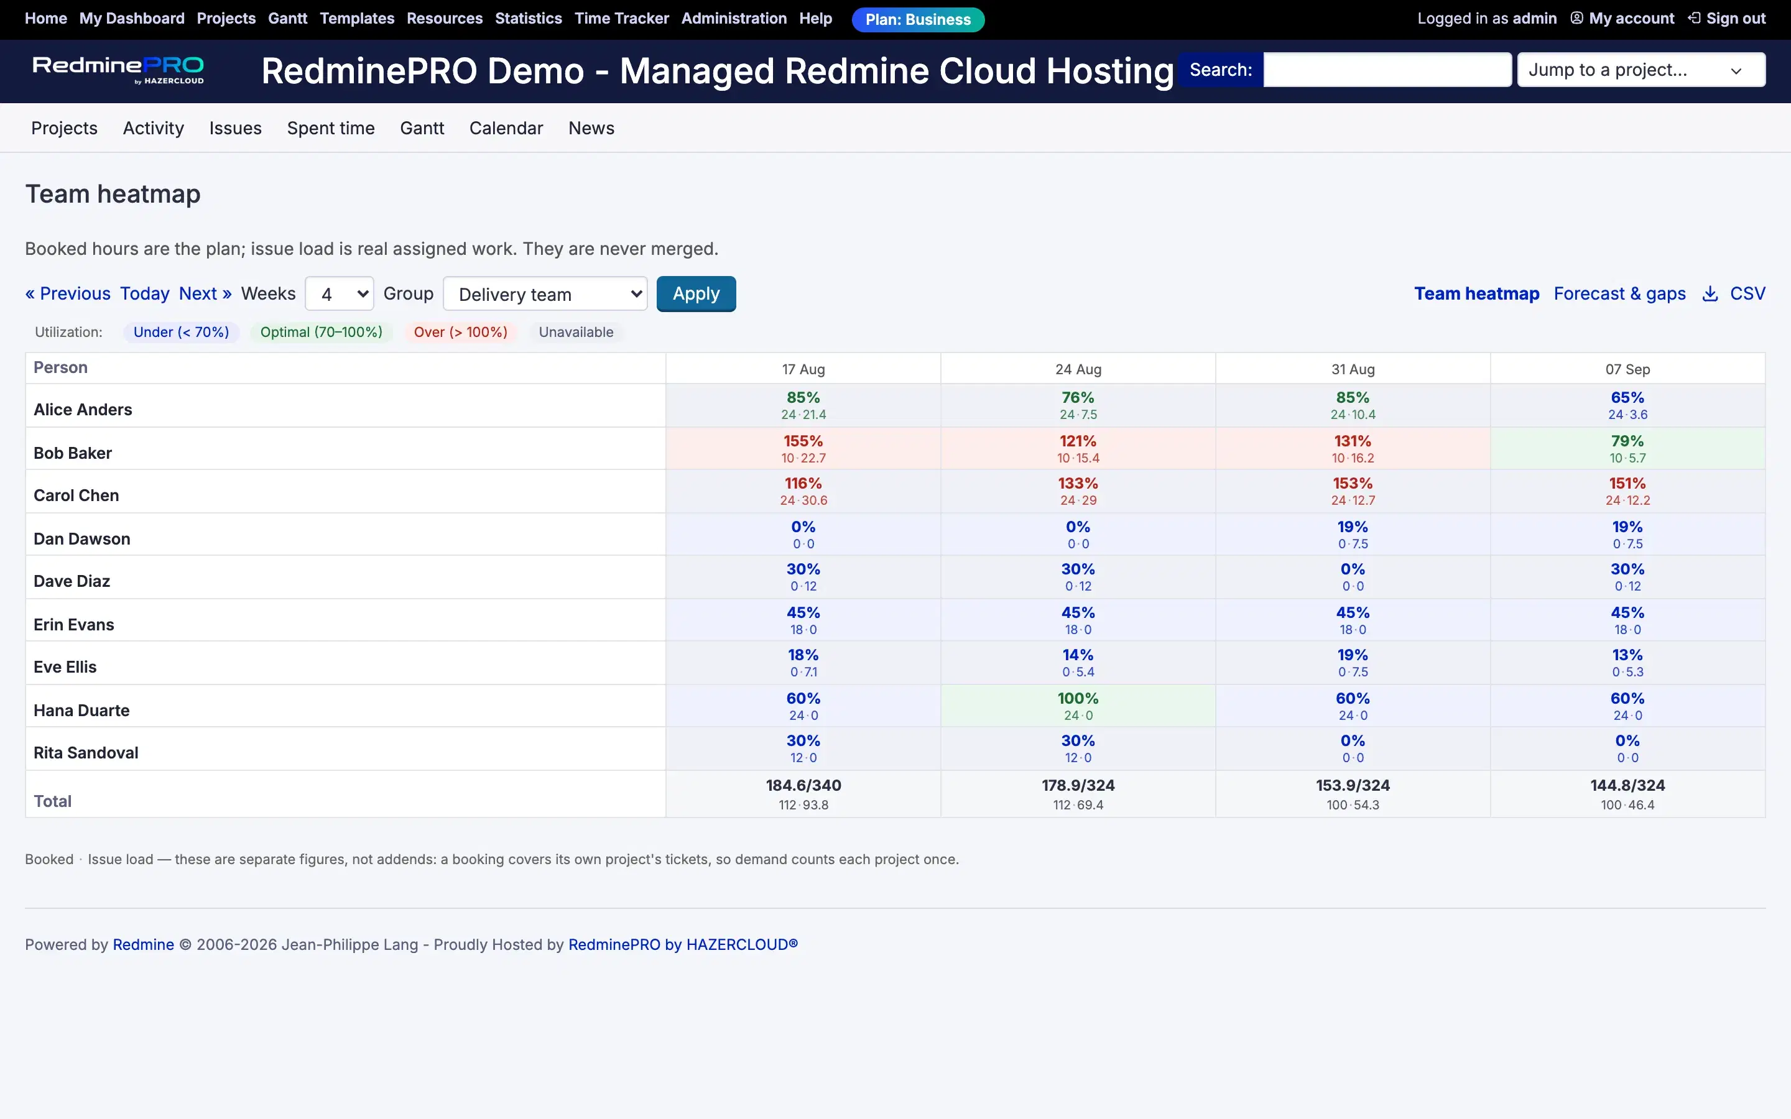Click the Unavailable legend chip
Image resolution: width=1791 pixels, height=1119 pixels.
pos(576,333)
